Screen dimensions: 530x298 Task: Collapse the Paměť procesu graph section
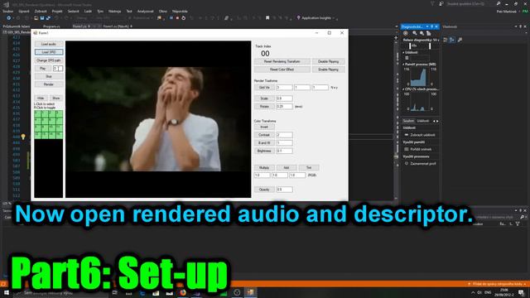click(x=403, y=65)
